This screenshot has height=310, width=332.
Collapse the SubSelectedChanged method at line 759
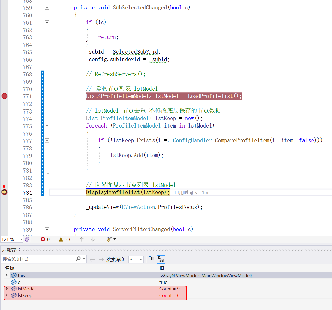pyautogui.click(x=47, y=8)
